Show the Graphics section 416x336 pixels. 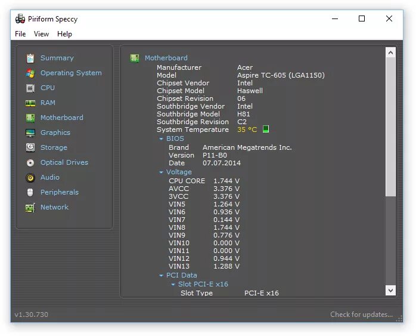click(55, 132)
